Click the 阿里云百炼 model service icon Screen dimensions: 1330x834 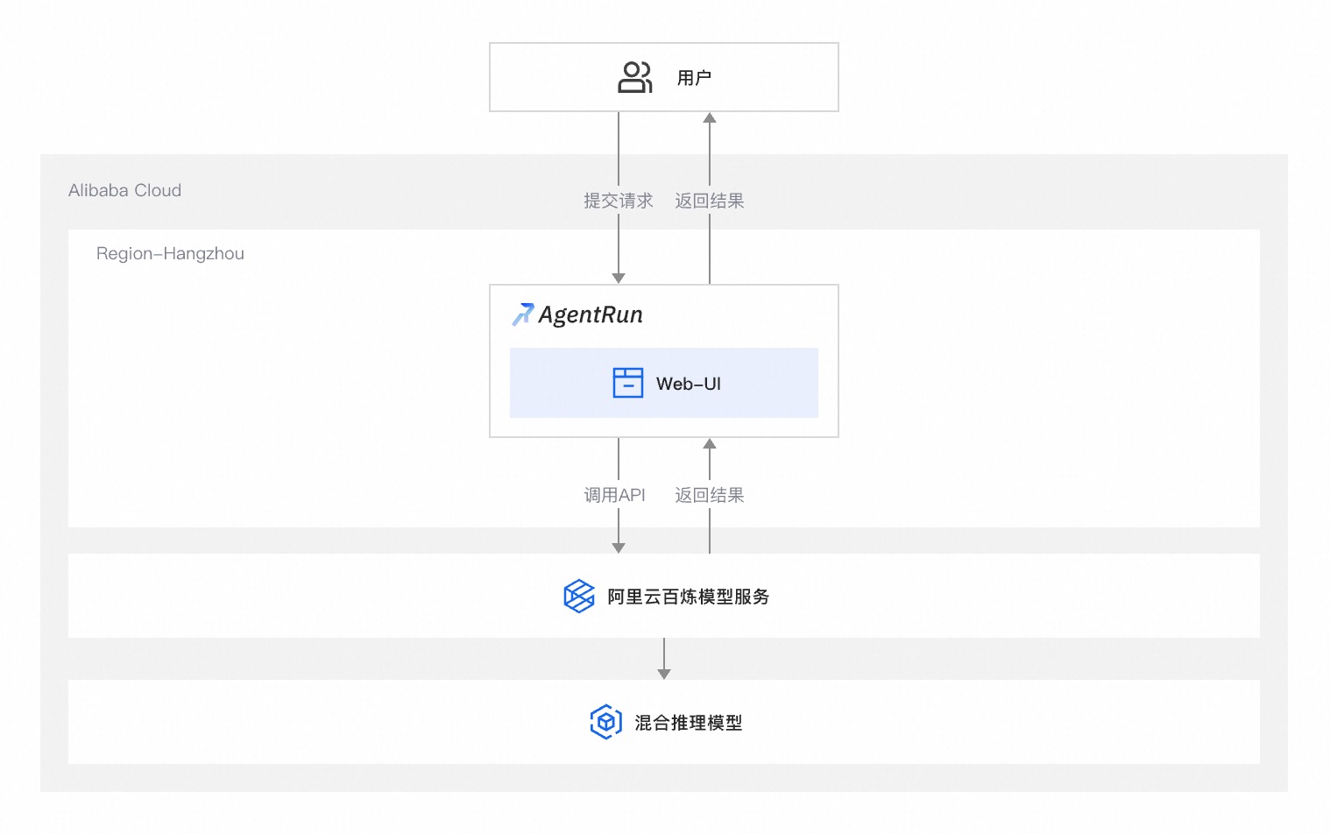click(579, 597)
